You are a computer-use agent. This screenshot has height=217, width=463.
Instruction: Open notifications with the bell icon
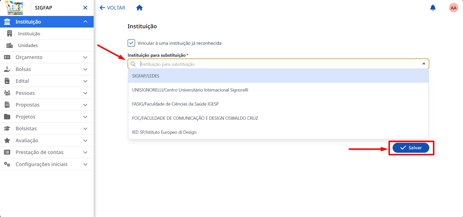point(433,8)
